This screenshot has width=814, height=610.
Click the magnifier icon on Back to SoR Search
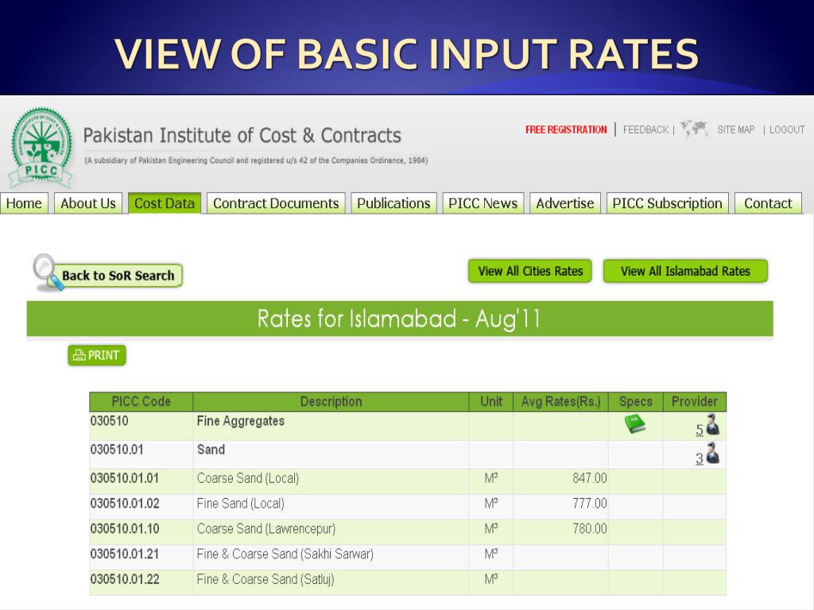[48, 272]
